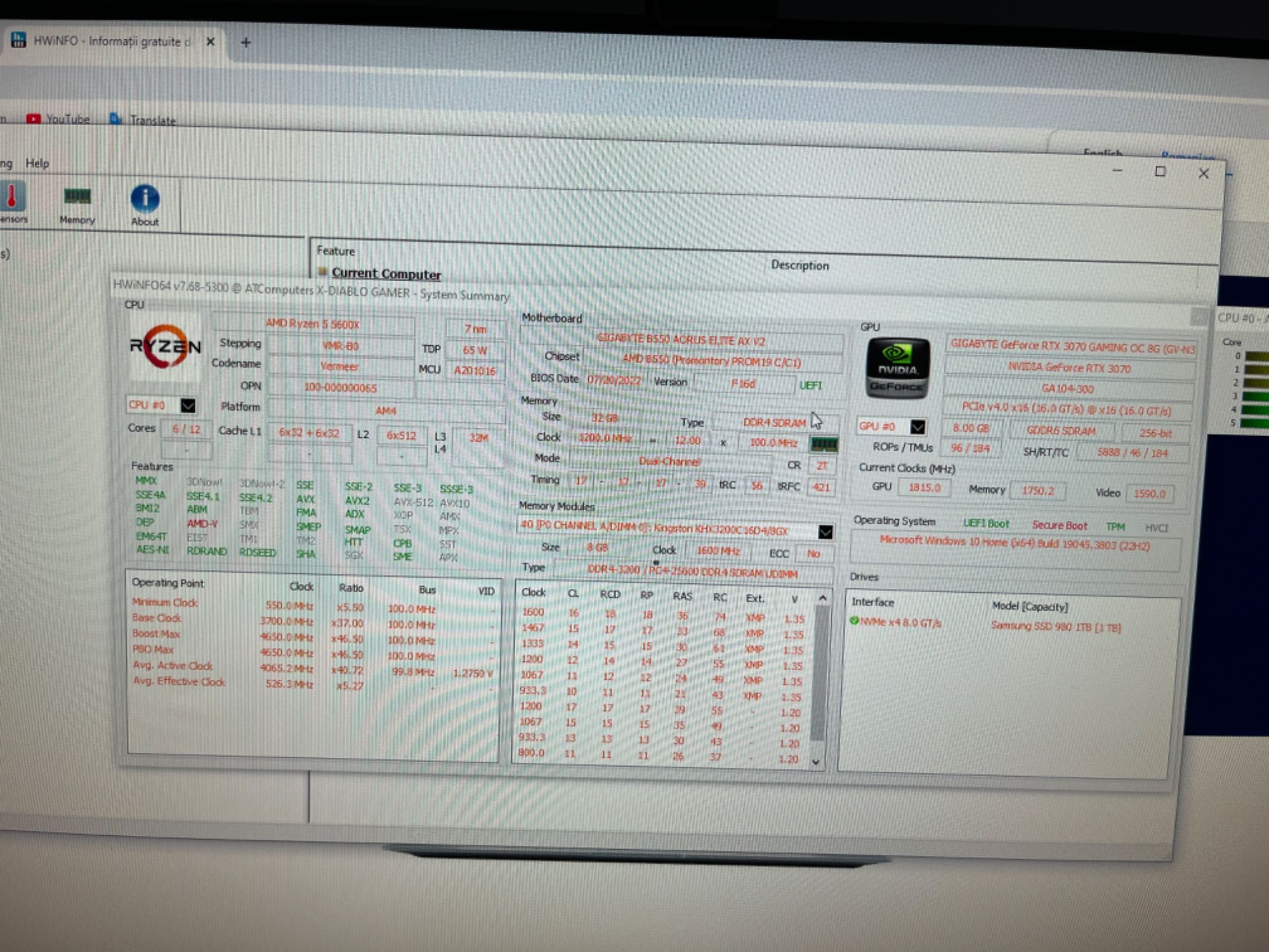1269x952 pixels.
Task: Maximize the HWiNFO window
Action: click(1160, 171)
